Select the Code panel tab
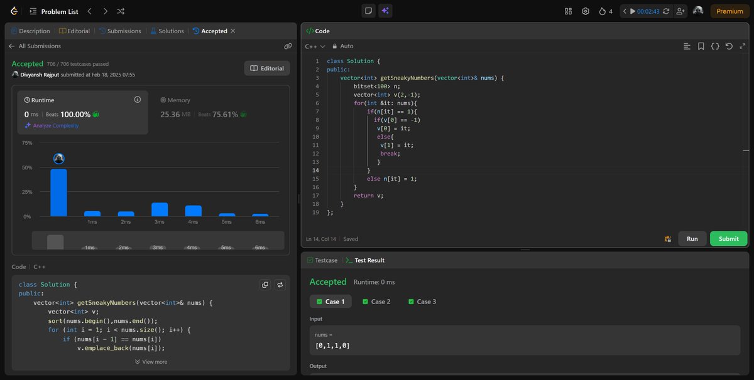The image size is (754, 380). [x=318, y=31]
